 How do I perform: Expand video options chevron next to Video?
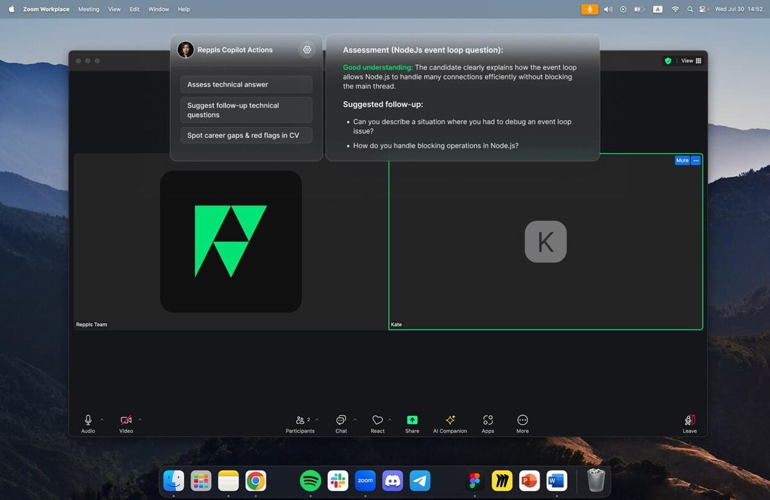click(x=140, y=420)
